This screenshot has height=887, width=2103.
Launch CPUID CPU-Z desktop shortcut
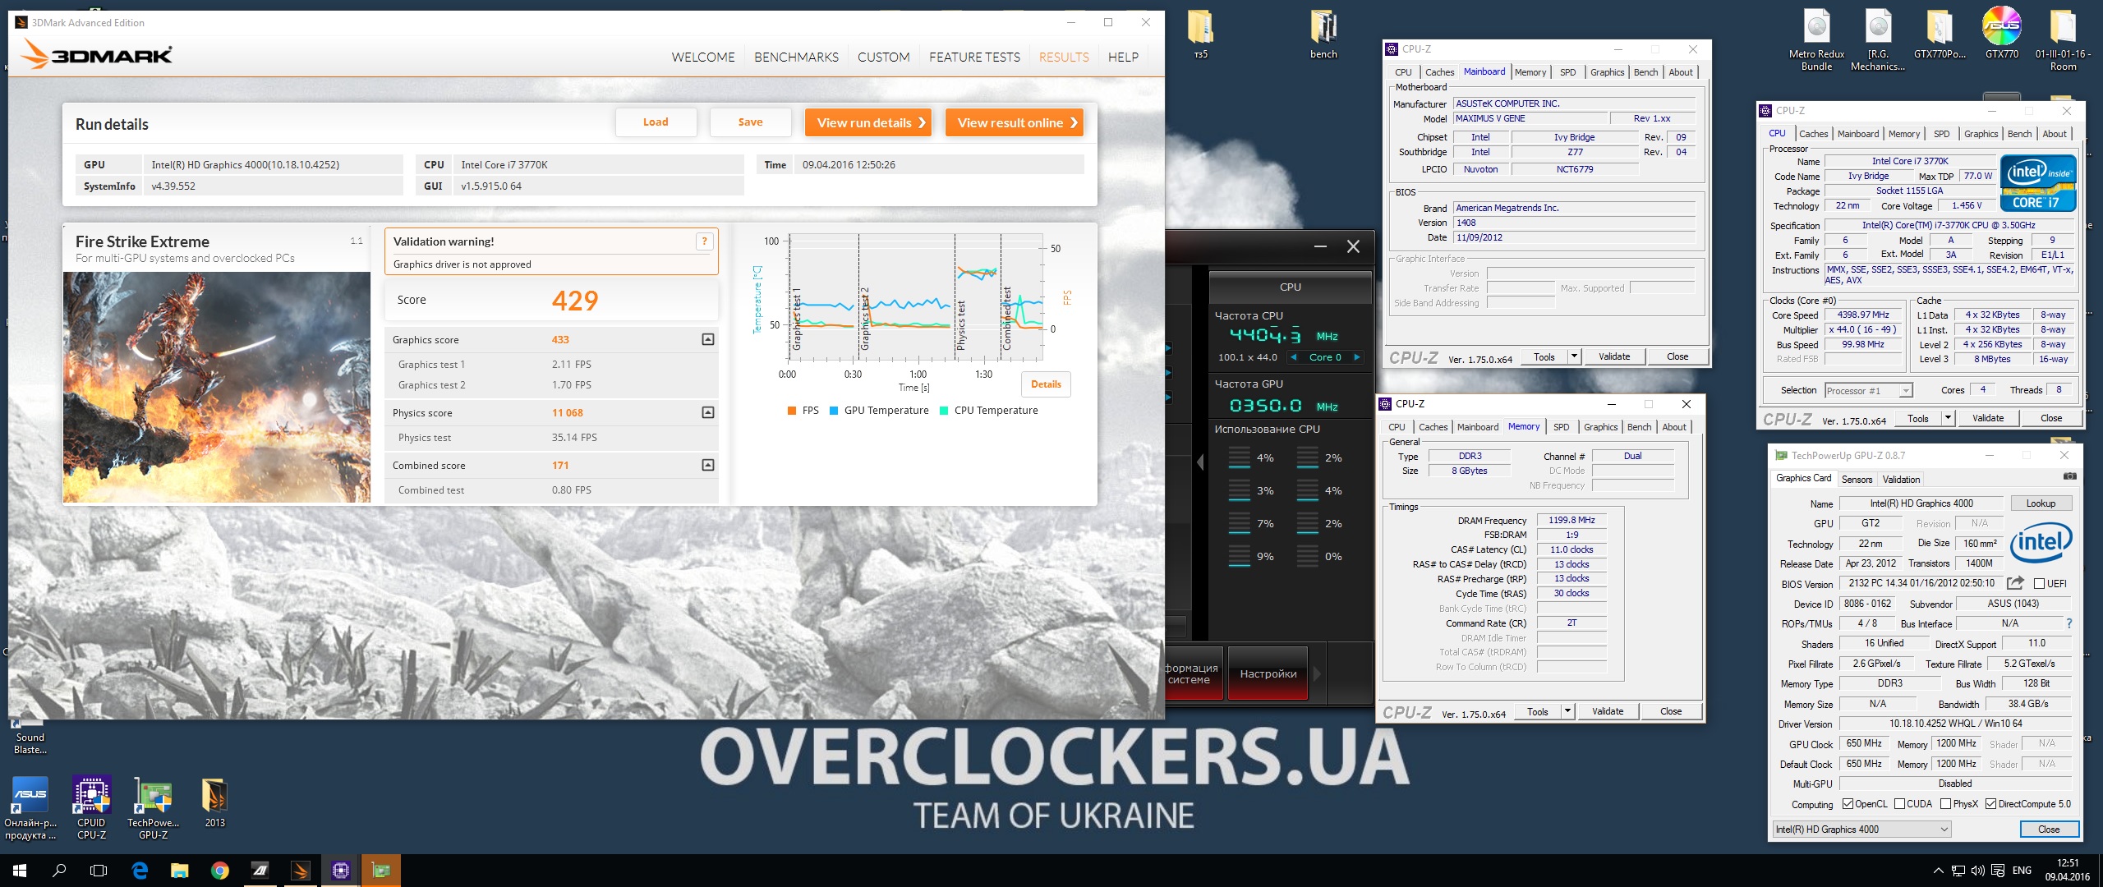click(91, 809)
